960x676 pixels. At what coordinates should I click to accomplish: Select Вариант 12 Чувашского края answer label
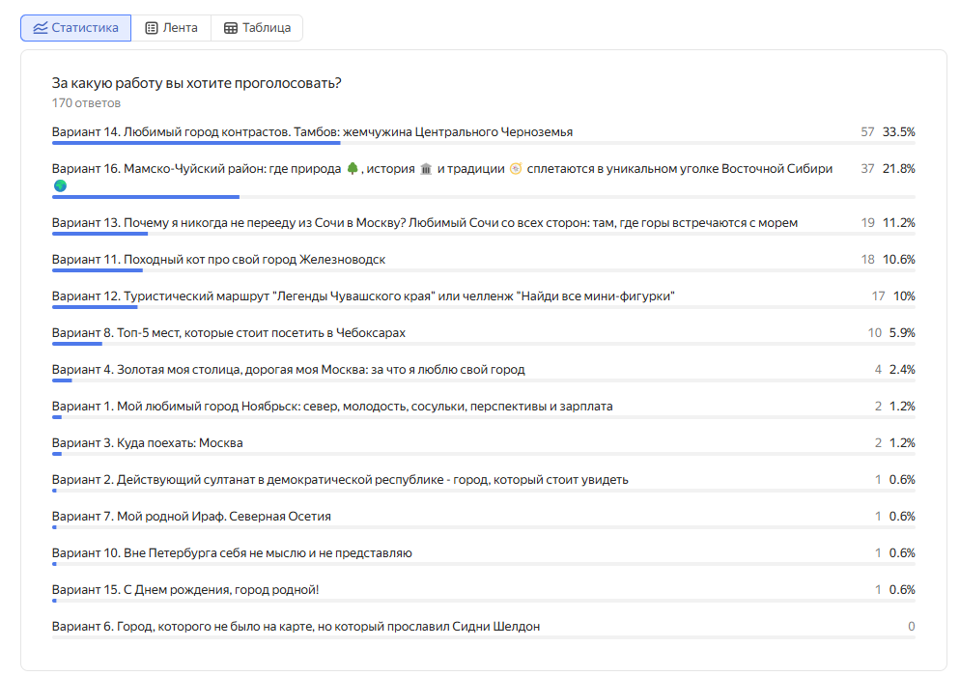[x=362, y=296]
